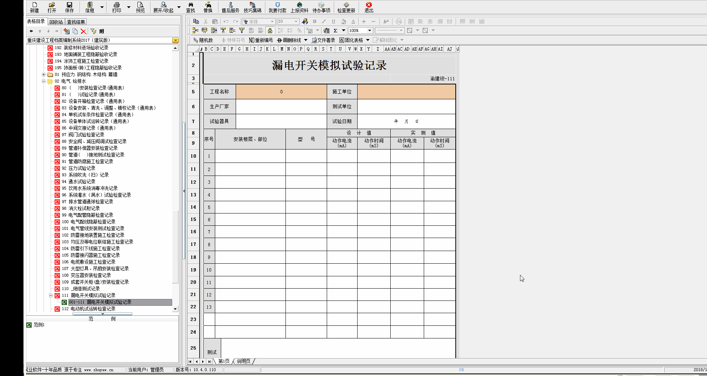Toggle the padlock lock icon in toolbar
Viewport: 707px width, 376px height.
click(x=270, y=30)
